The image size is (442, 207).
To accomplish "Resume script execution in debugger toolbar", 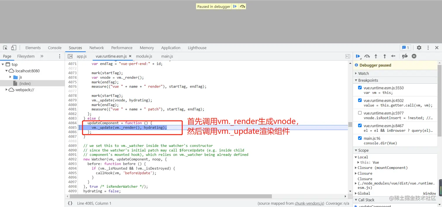I will (358, 56).
